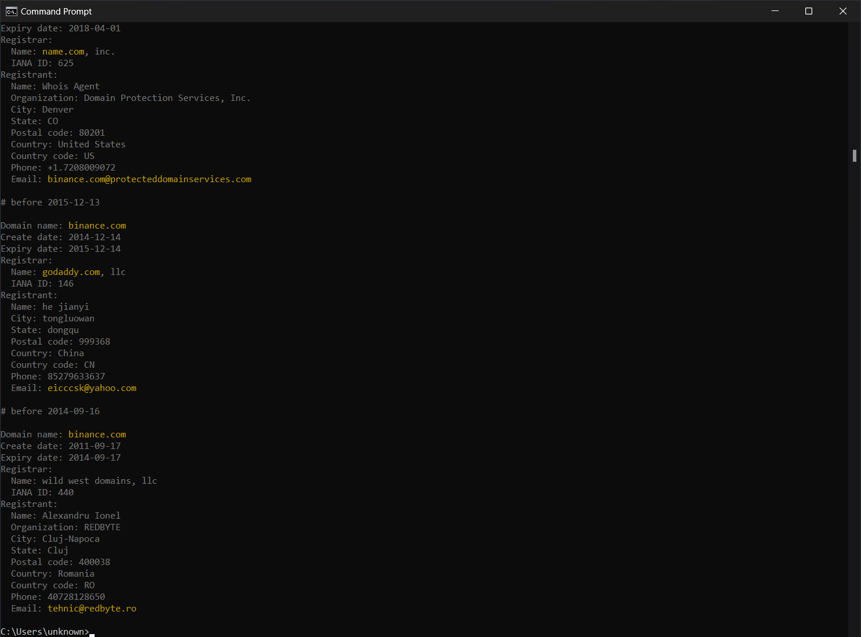Click the C:\Users\unknown> prompt text
The height and width of the screenshot is (637, 861).
(x=45, y=631)
